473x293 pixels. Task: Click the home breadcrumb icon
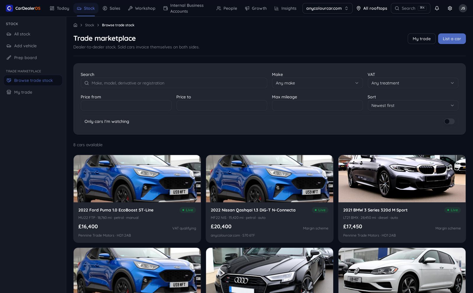click(x=75, y=25)
